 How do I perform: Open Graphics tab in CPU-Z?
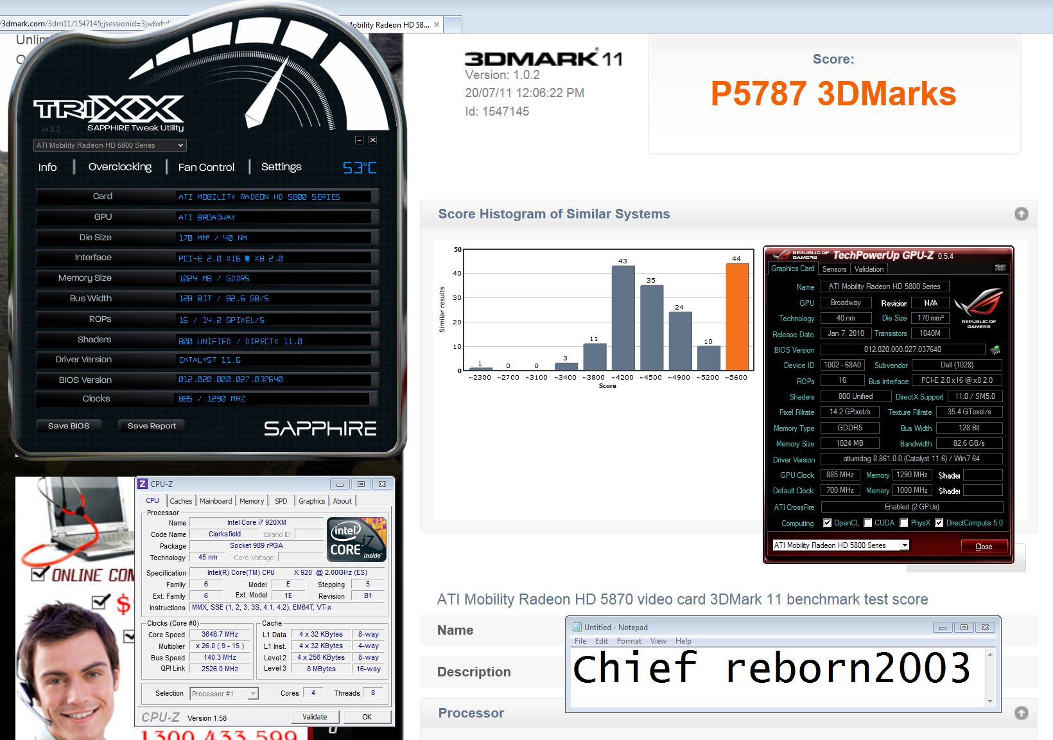[312, 501]
